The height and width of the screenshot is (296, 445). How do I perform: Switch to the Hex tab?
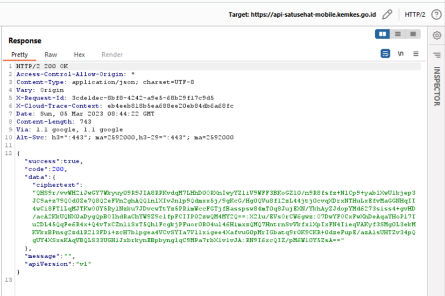(x=79, y=55)
